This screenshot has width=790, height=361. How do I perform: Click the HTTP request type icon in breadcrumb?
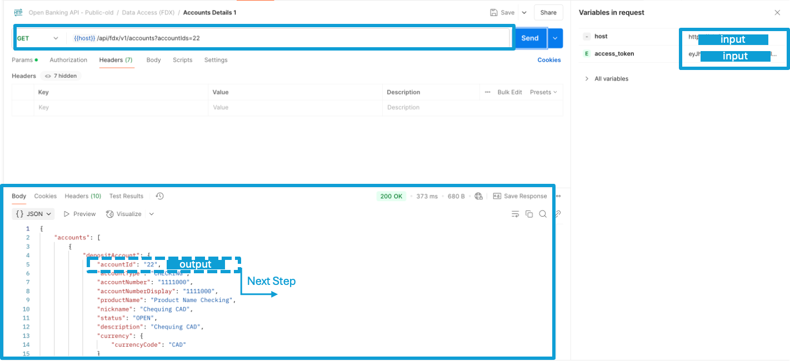[x=18, y=12]
